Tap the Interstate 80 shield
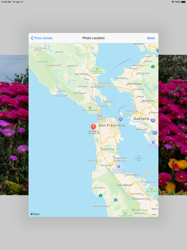Screen dimensions: 187x250 pos(120,119)
